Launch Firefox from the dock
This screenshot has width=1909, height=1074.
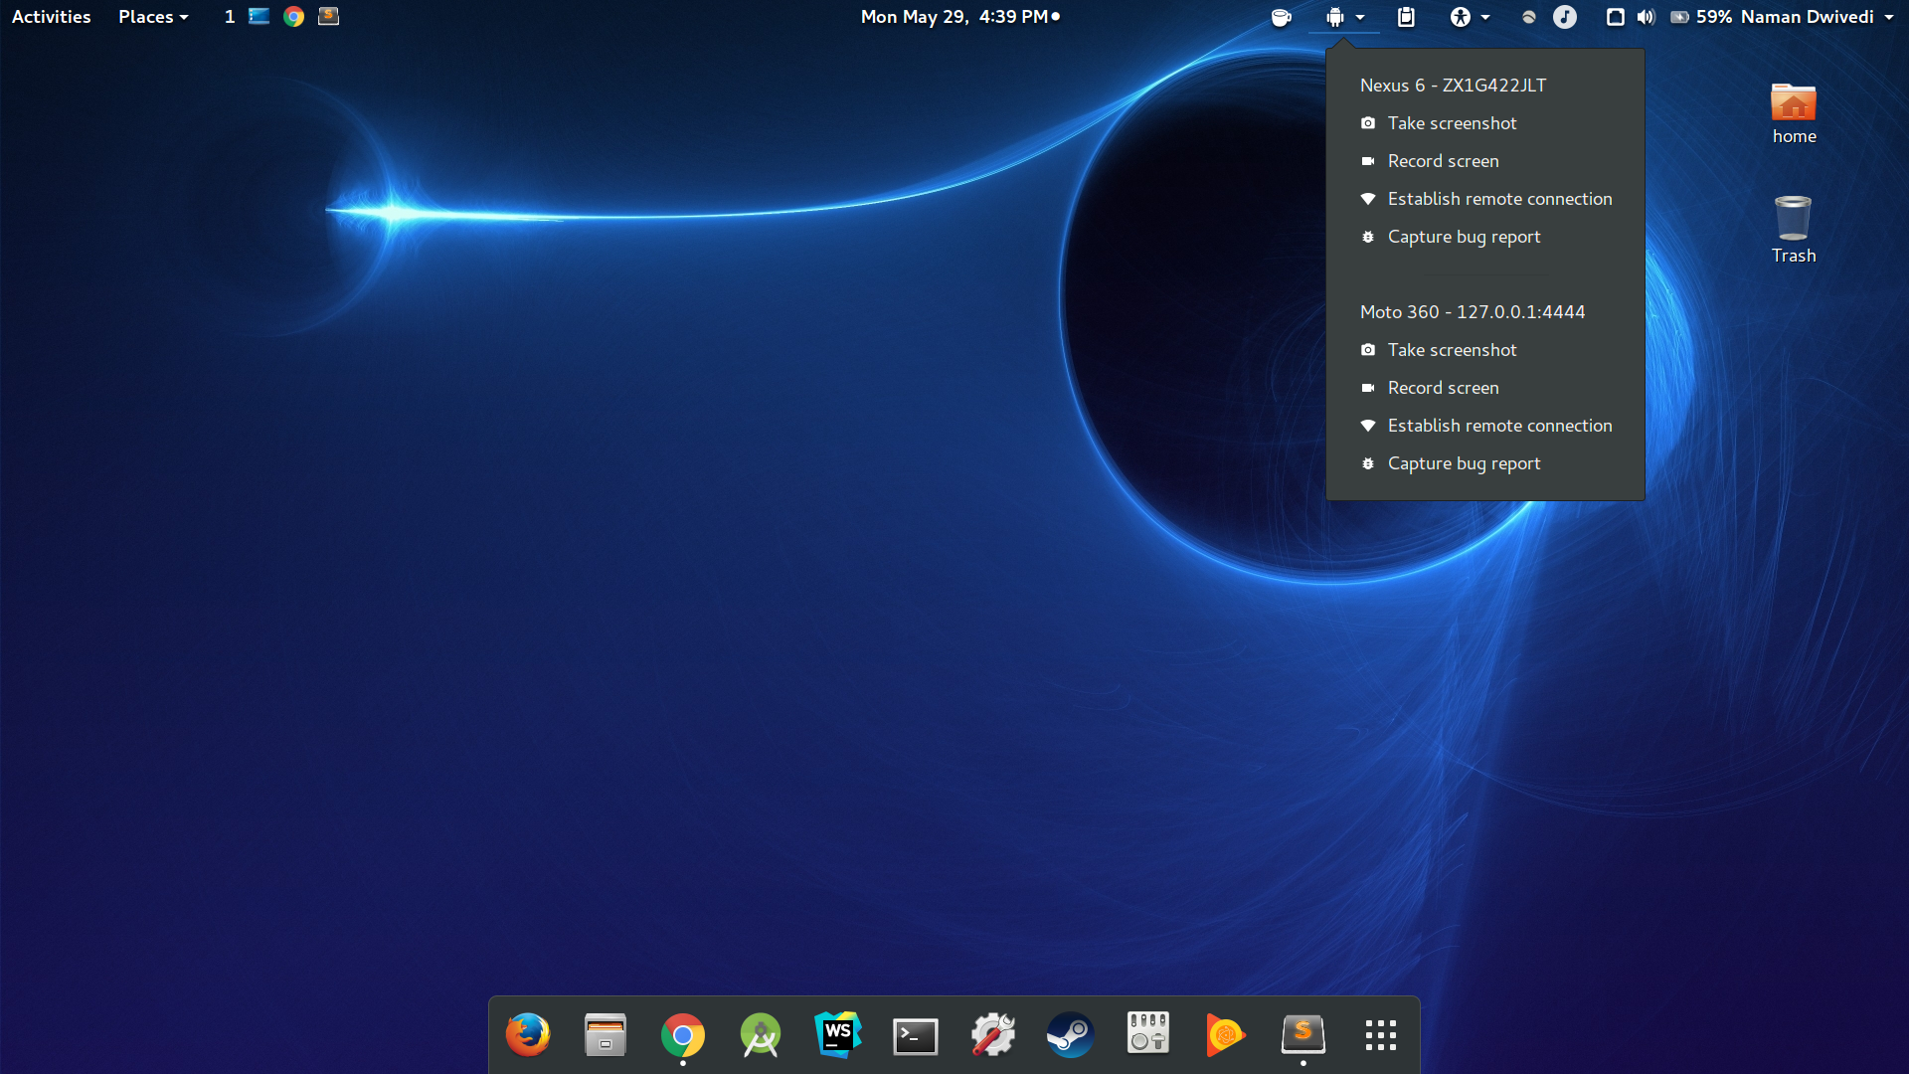coord(528,1035)
